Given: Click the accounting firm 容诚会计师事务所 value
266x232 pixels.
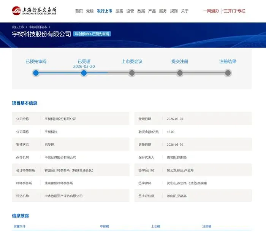Looking at the screenshot, I should (x=69, y=170).
